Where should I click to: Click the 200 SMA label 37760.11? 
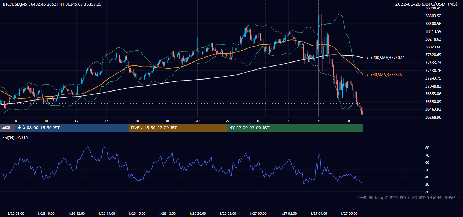click(x=385, y=58)
